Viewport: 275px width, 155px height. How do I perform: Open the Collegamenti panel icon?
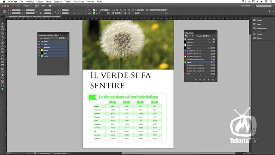pyautogui.click(x=260, y=28)
